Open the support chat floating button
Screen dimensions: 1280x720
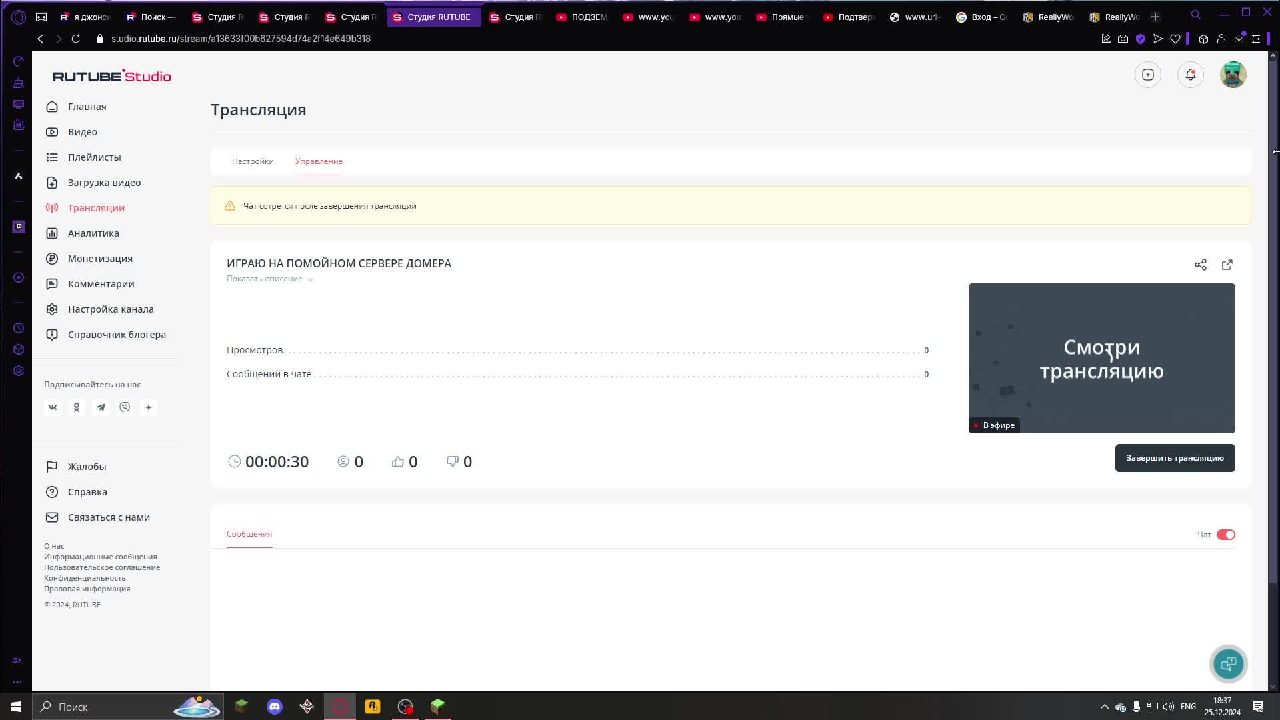click(x=1228, y=664)
